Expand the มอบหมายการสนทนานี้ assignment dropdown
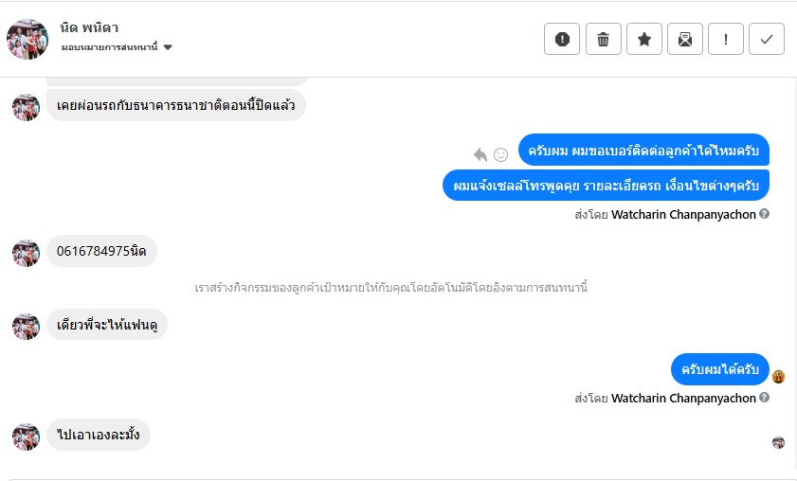The image size is (797, 481). (x=168, y=47)
